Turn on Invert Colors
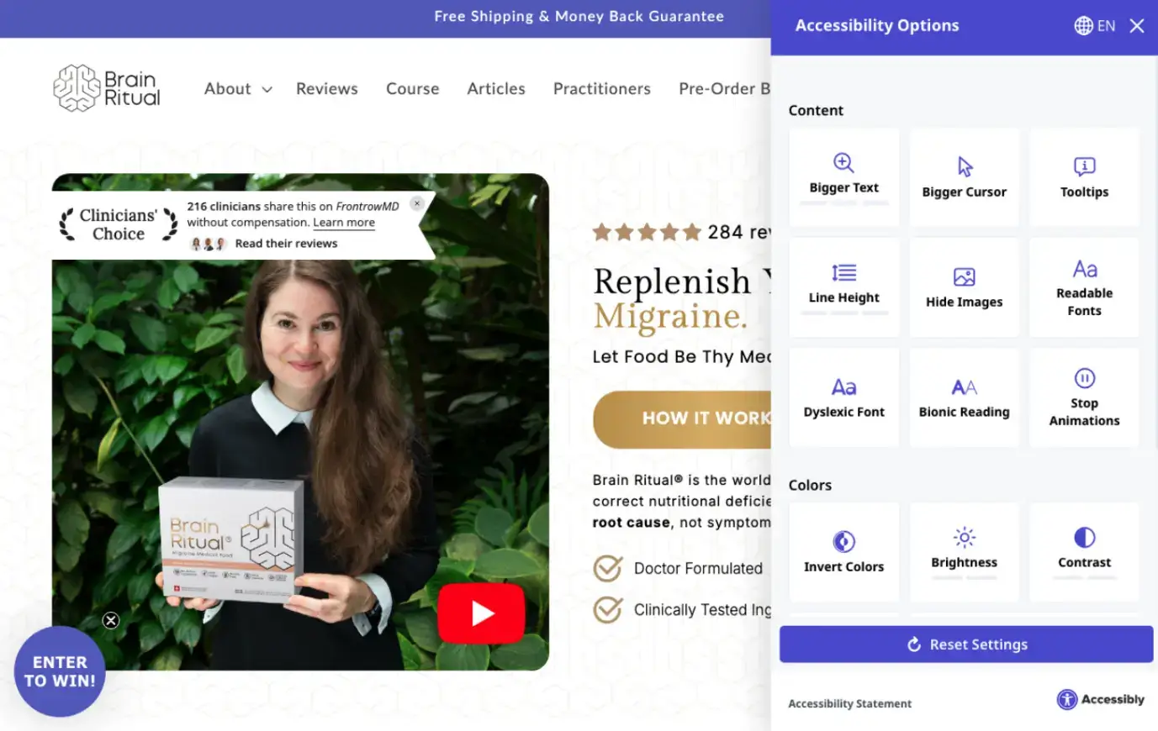The image size is (1158, 731). [x=843, y=552]
